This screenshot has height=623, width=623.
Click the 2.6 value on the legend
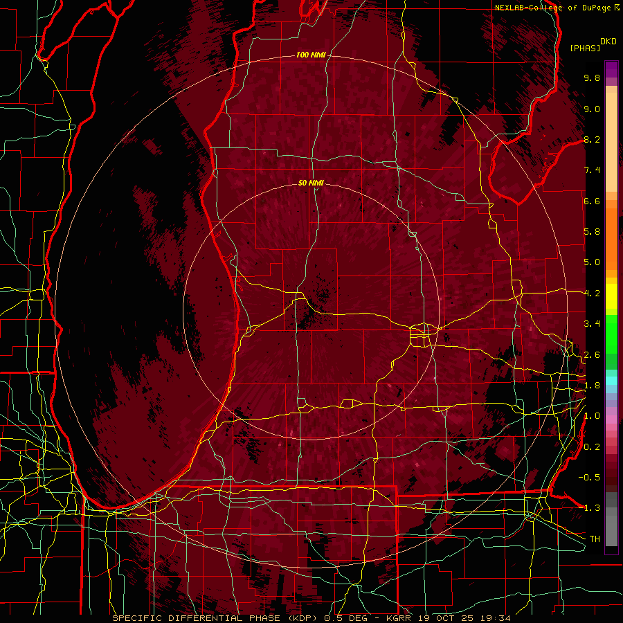(x=592, y=355)
